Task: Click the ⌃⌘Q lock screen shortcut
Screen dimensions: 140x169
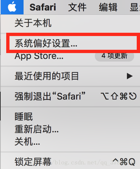Action: point(124,162)
